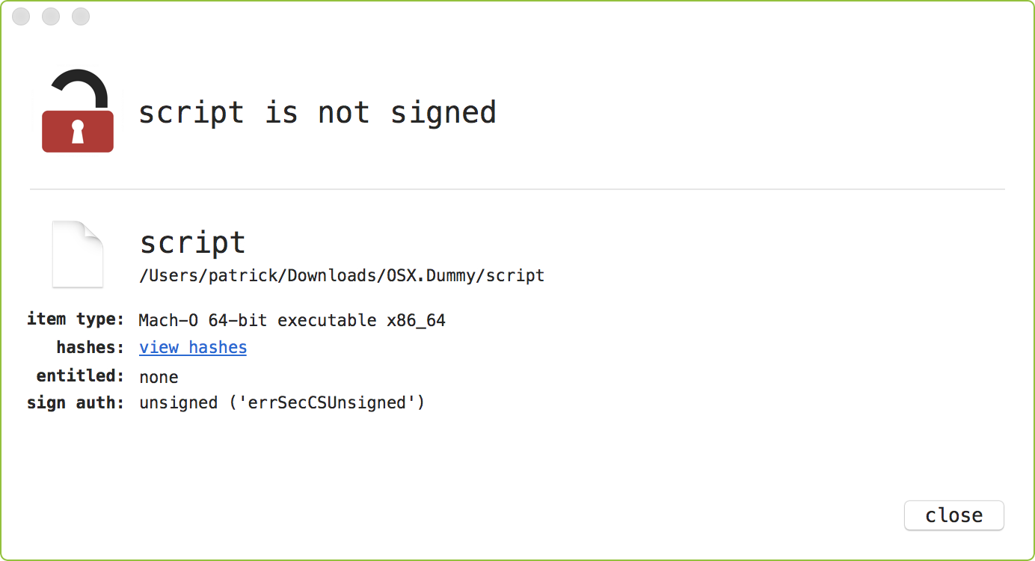Viewport: 1035px width, 561px height.
Task: Click the "entitled:" label
Action: click(80, 375)
